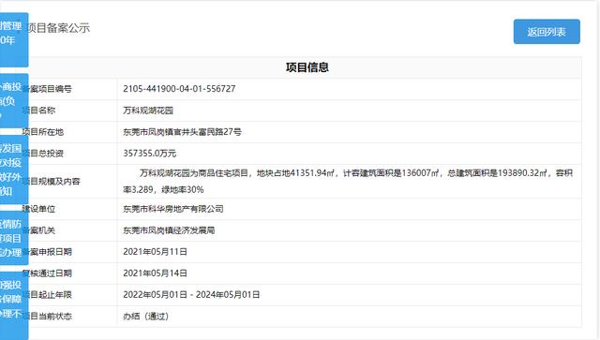
Task: Click the 项目备案公示 page heading
Action: click(58, 28)
